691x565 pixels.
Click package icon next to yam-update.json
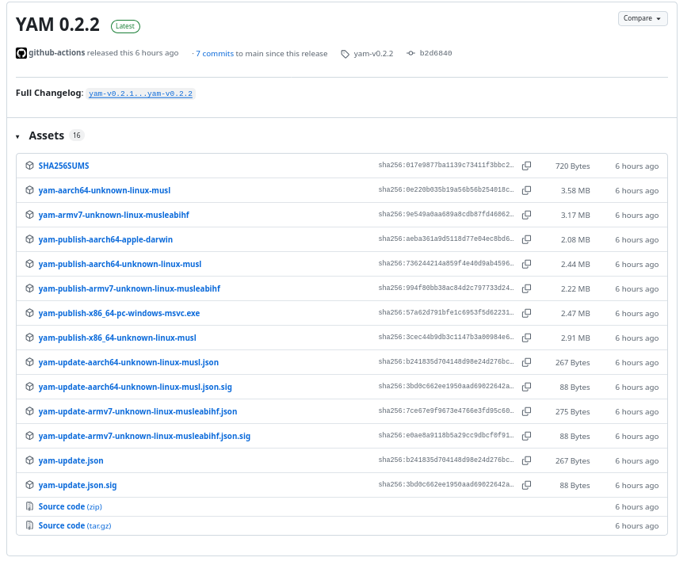[x=29, y=460]
